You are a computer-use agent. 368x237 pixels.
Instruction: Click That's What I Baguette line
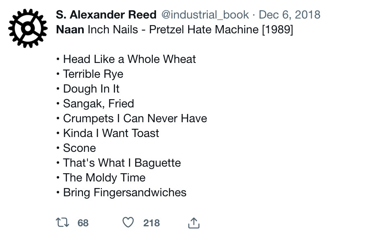tap(122, 163)
